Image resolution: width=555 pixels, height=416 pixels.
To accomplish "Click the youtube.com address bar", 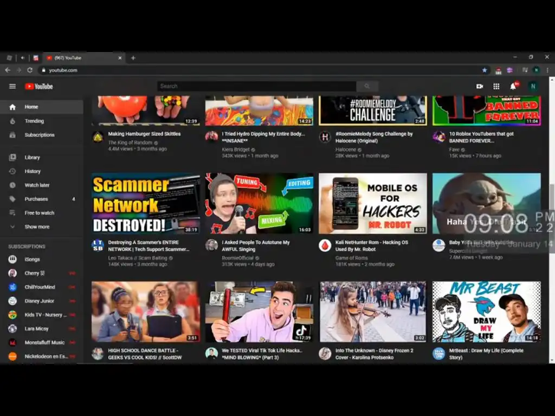I will click(262, 70).
